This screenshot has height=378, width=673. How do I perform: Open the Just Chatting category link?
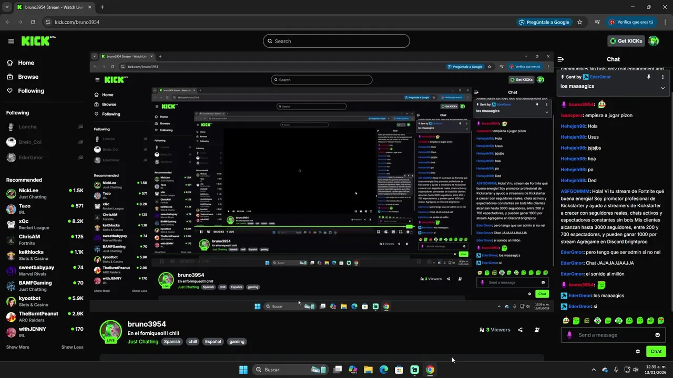click(142, 342)
